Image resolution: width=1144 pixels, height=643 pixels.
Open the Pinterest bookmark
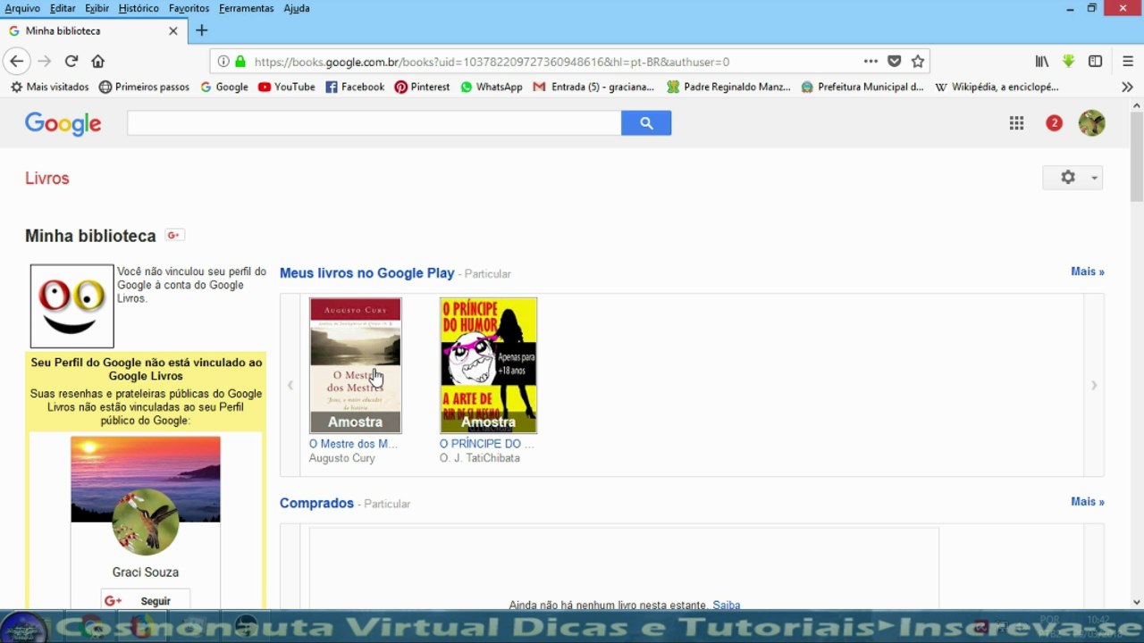pos(422,87)
